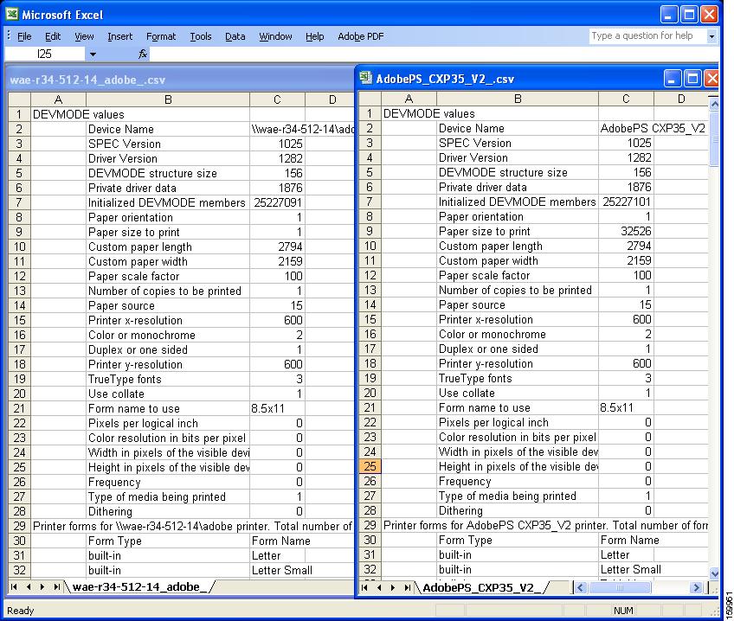The width and height of the screenshot is (734, 621).
Task: Go to next sheet in AdobePS_CXP35_V2 window
Action: 393,587
